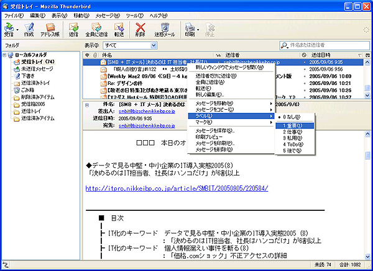Open the アドレス帳 address book icon
This screenshot has width=373, height=271.
pyautogui.click(x=50, y=29)
